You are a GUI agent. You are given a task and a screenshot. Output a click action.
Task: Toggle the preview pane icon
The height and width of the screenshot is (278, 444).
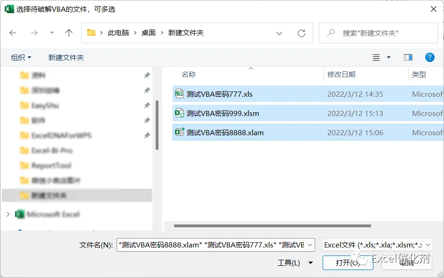click(x=408, y=57)
